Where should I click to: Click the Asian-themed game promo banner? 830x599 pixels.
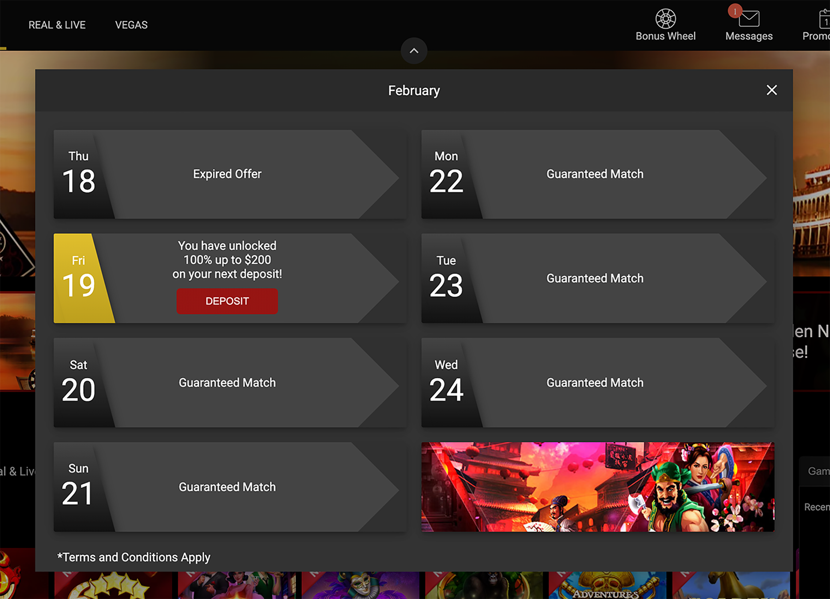tap(598, 487)
